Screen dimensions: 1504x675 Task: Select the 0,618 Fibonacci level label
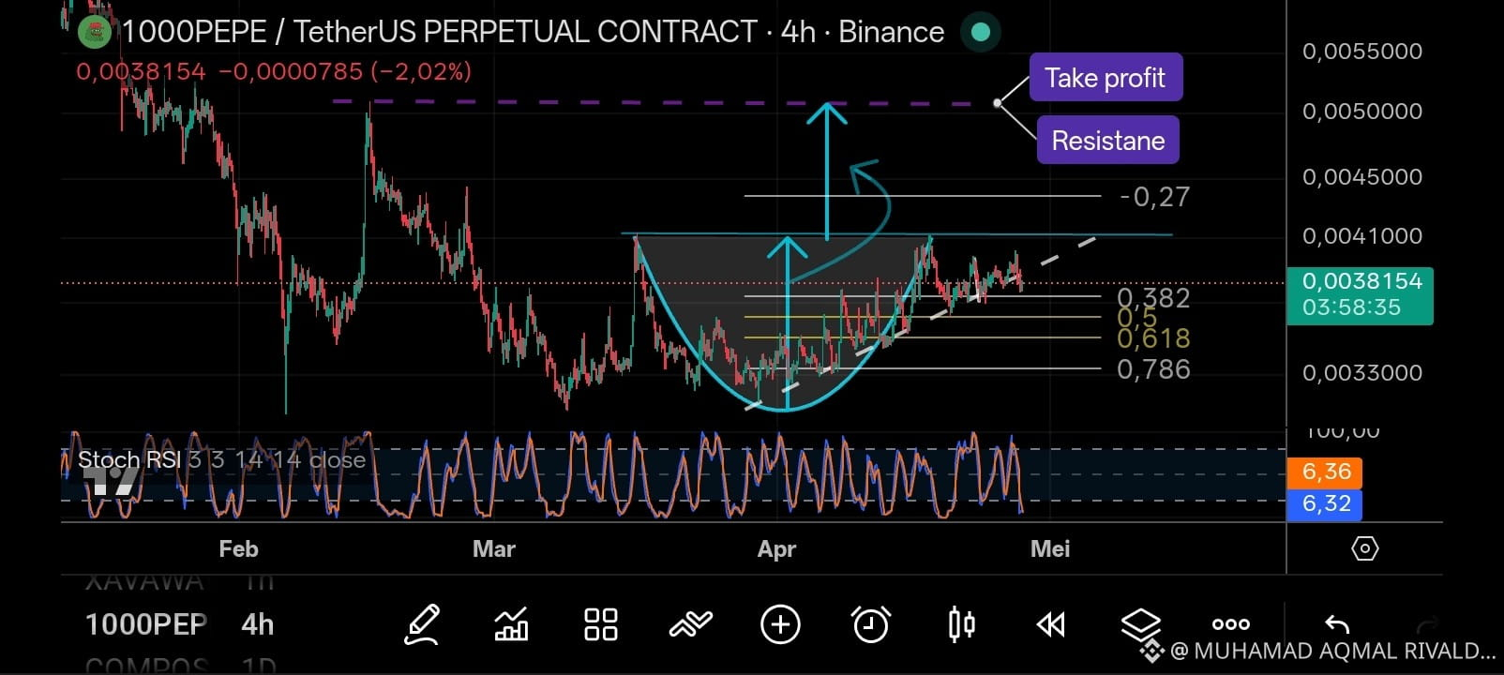point(1153,338)
